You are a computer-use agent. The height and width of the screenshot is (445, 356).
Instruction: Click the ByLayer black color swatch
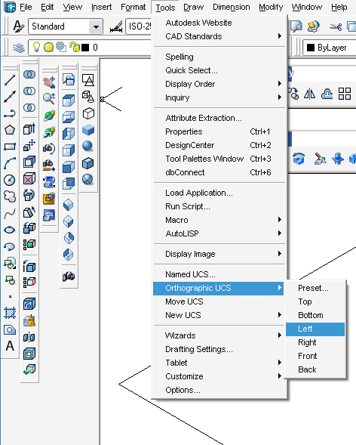click(x=311, y=48)
